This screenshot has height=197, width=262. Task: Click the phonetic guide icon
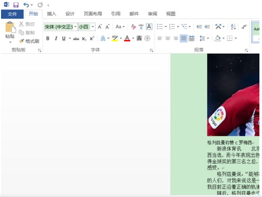tap(141, 27)
